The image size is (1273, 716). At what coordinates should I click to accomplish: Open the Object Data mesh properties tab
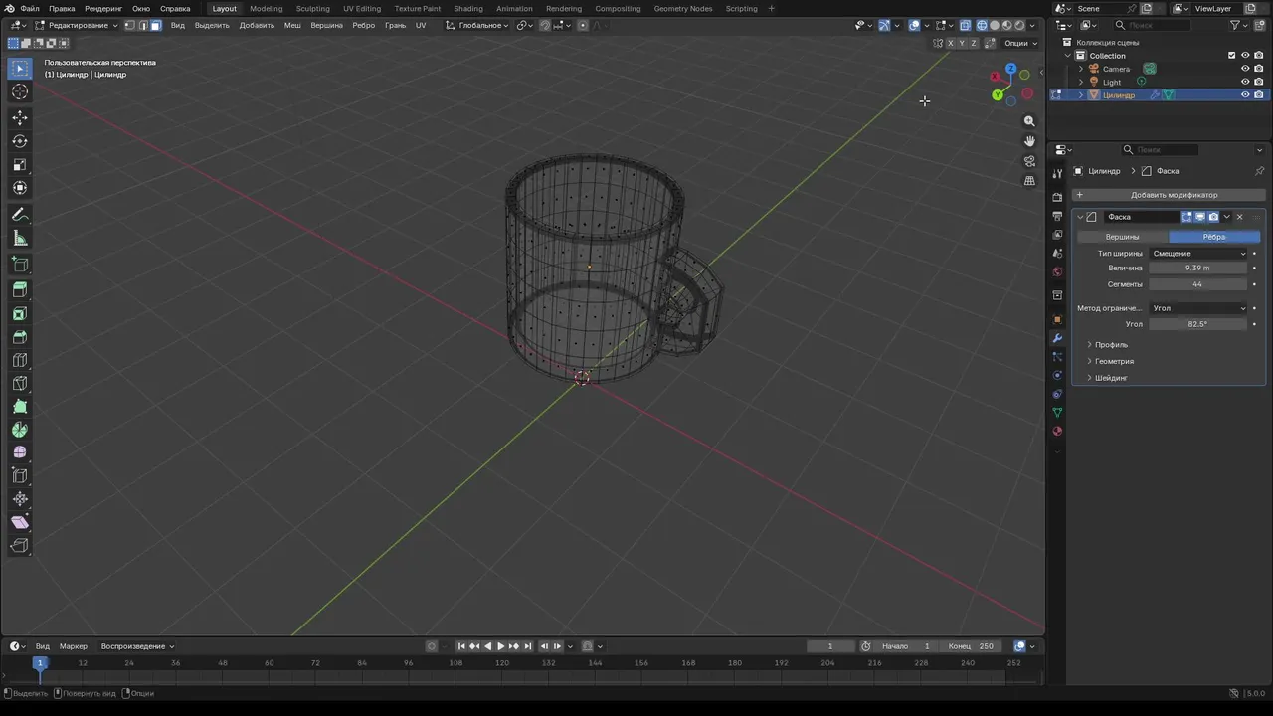click(x=1057, y=412)
